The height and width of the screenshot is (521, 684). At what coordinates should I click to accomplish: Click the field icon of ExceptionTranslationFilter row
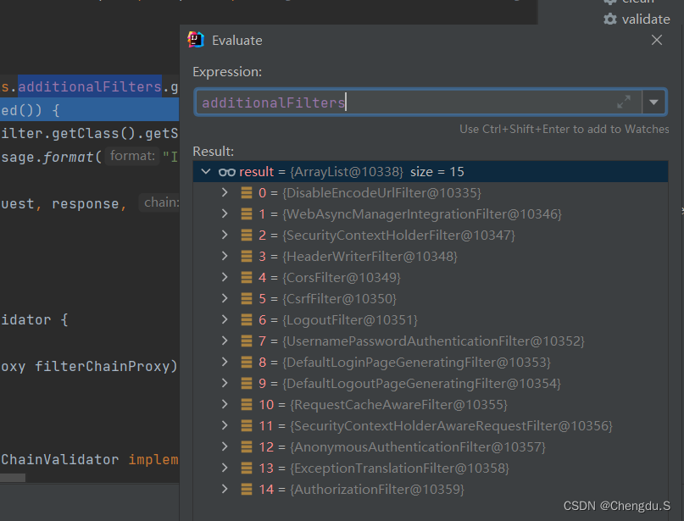click(x=247, y=468)
